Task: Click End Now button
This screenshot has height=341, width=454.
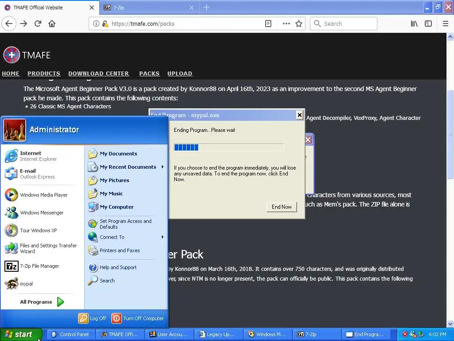Action: coord(282,207)
